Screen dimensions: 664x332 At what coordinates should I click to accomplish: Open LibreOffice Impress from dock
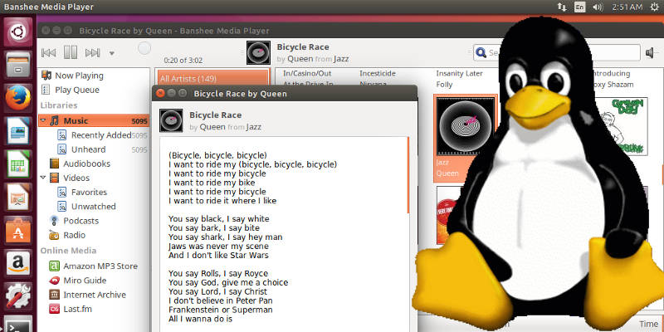(x=18, y=197)
